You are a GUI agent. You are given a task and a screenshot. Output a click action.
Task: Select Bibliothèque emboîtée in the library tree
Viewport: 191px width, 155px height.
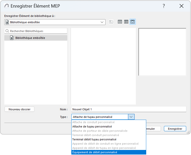(36, 38)
